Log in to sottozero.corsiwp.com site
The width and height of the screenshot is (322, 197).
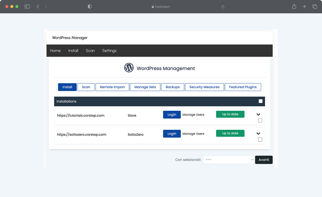(x=172, y=134)
